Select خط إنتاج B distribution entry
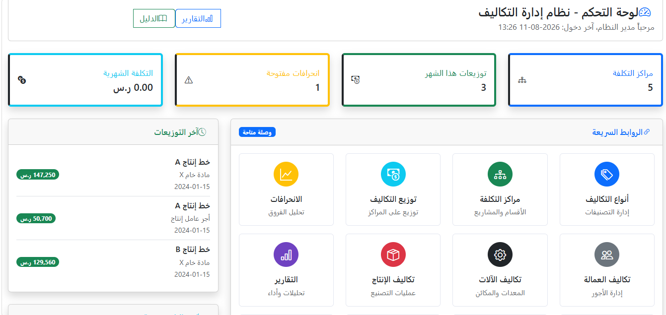Image resolution: width=666 pixels, height=315 pixels. click(113, 261)
